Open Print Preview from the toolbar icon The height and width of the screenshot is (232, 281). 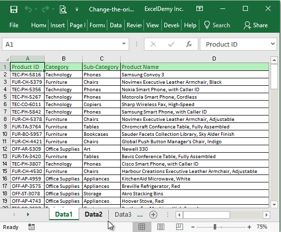63,9
